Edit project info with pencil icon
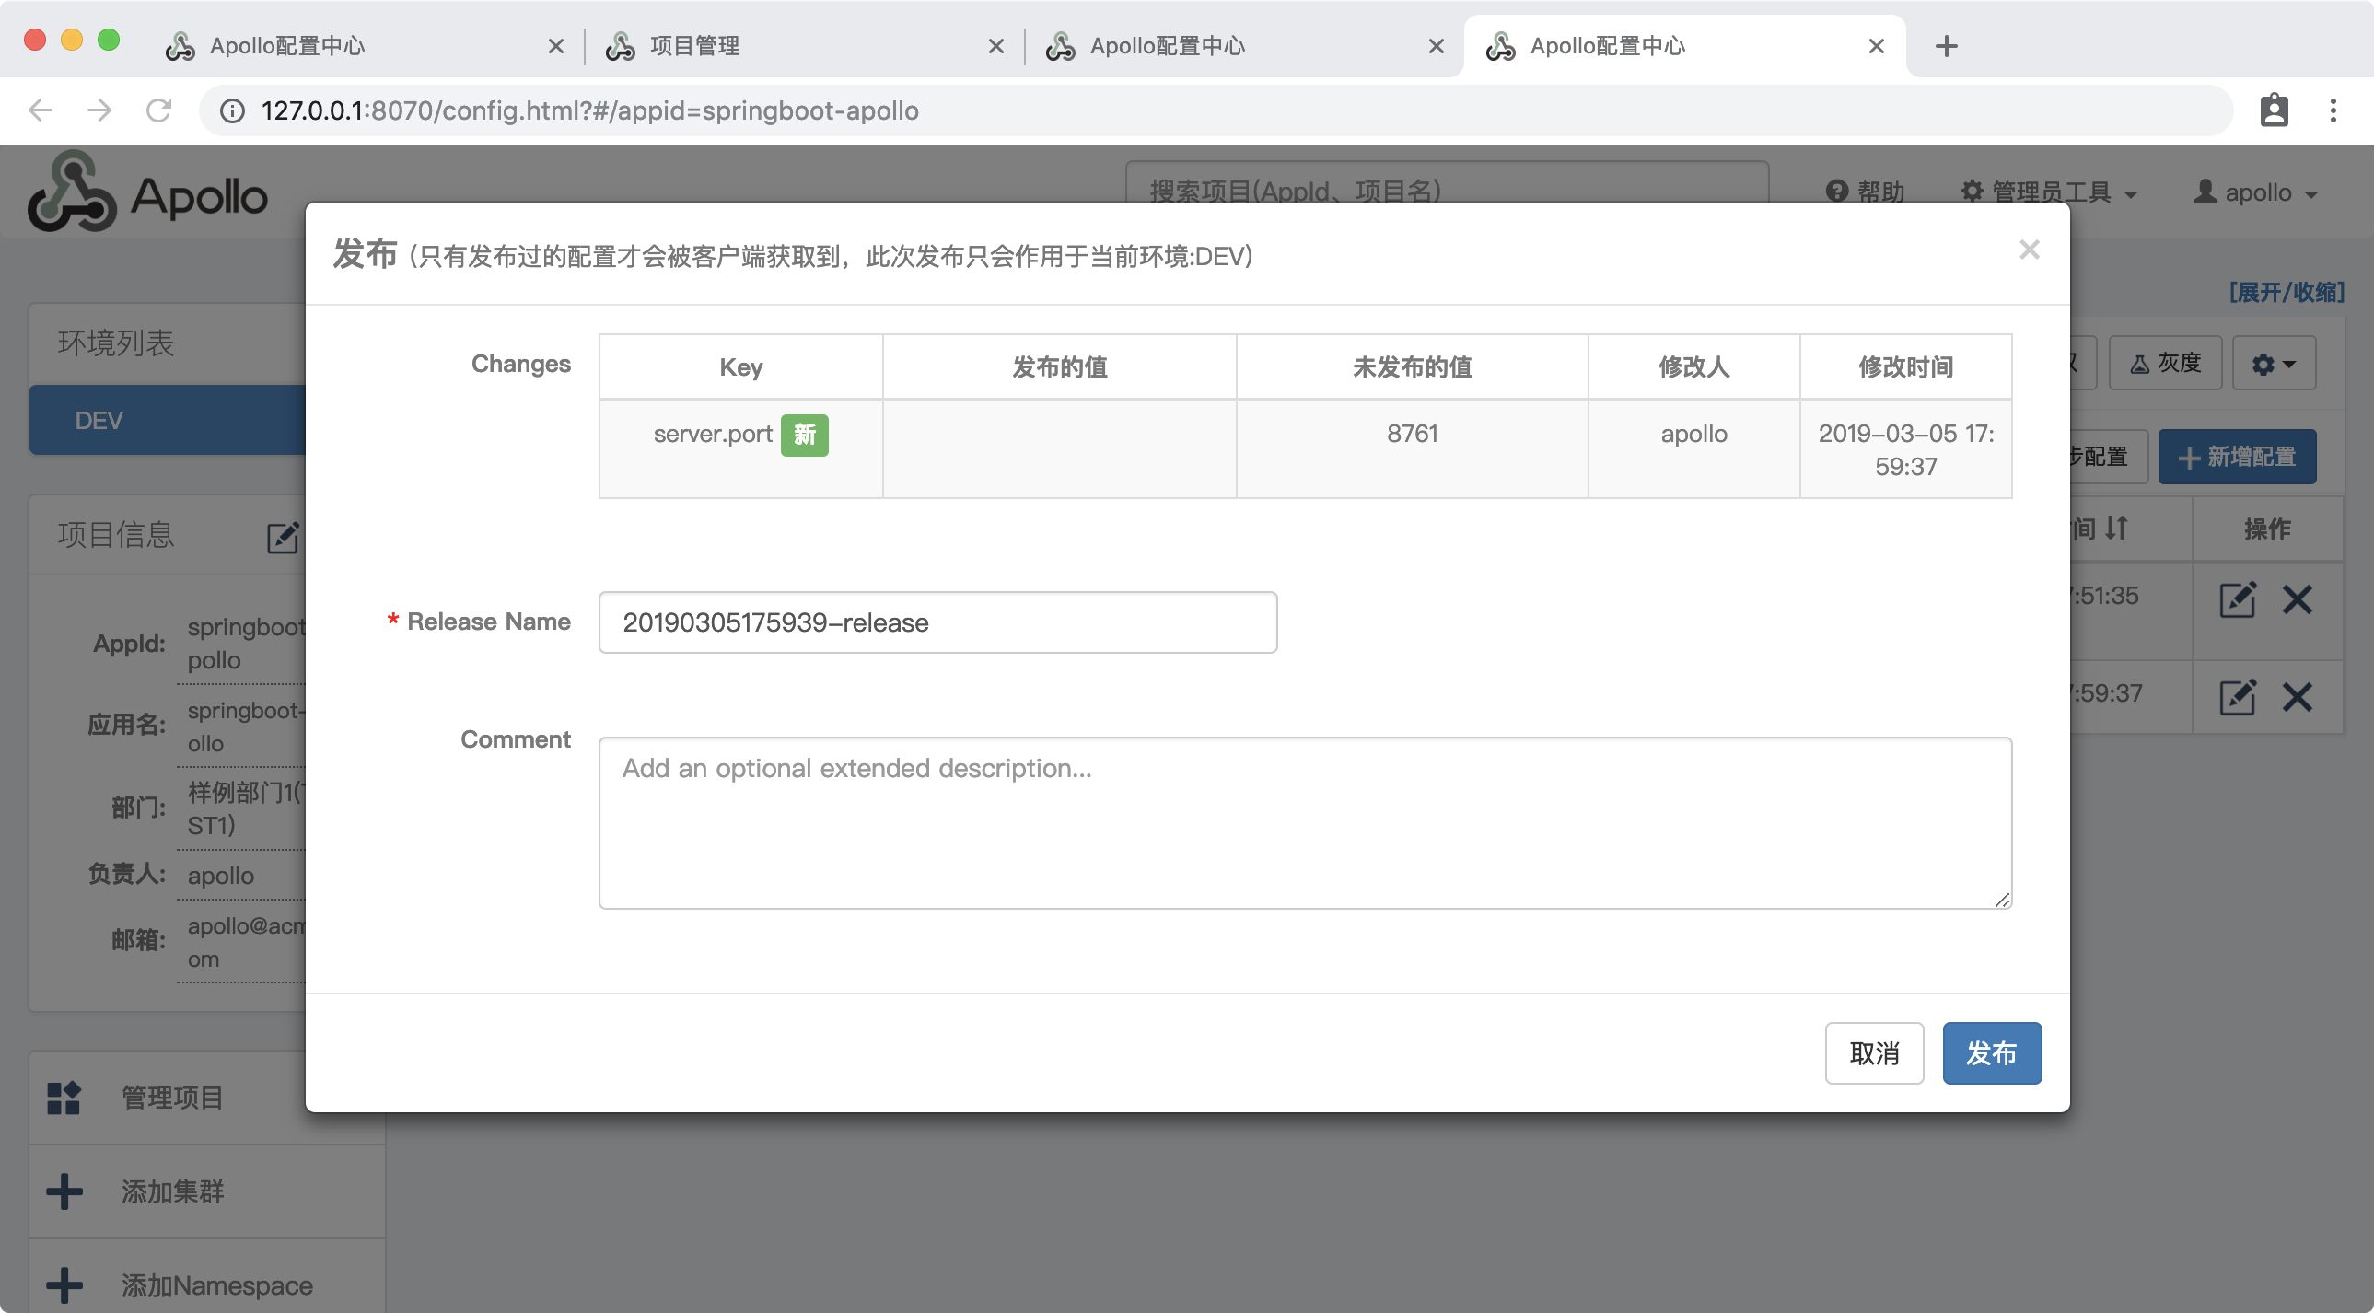Screen dimensions: 2374x1313 (282, 537)
